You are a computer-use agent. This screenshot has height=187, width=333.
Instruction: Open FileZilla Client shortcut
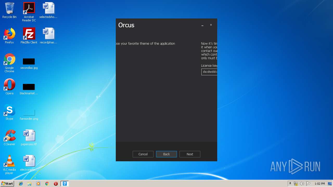click(x=29, y=36)
